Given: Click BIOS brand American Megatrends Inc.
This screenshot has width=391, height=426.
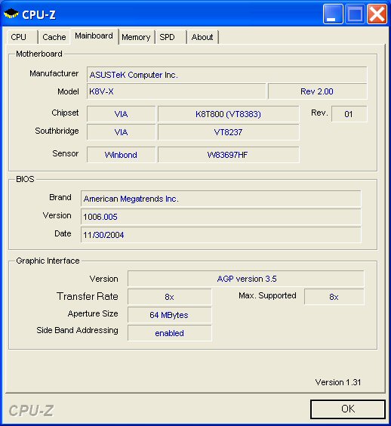Looking at the screenshot, I should pos(220,199).
